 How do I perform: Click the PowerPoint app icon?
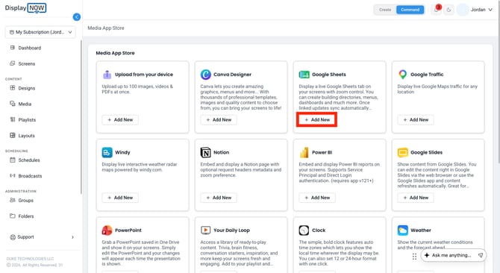tap(107, 230)
